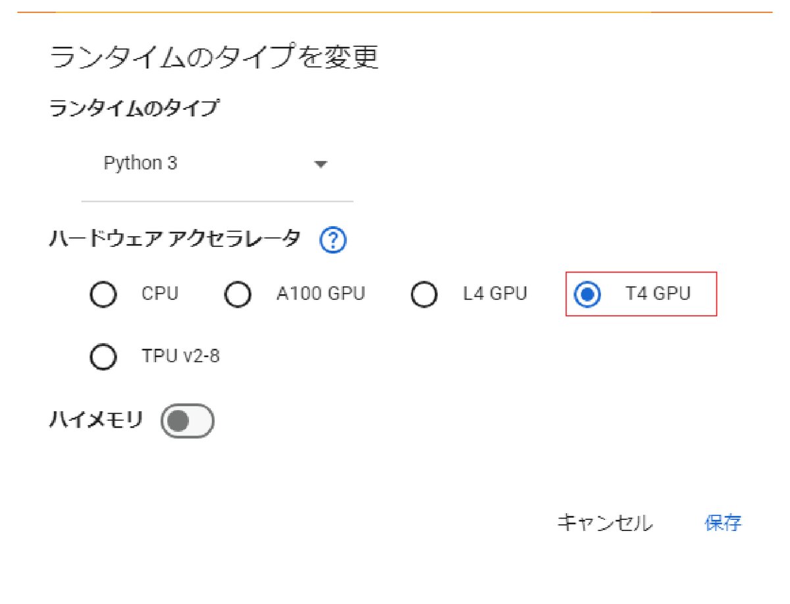The height and width of the screenshot is (604, 790).
Task: Click the ハードウェア アクセラレータ heading
Action: 175,238
